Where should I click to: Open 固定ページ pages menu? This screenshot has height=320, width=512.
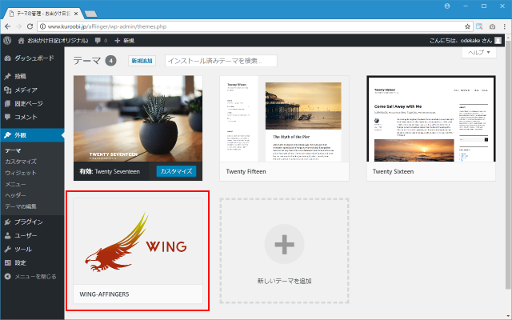click(32, 103)
